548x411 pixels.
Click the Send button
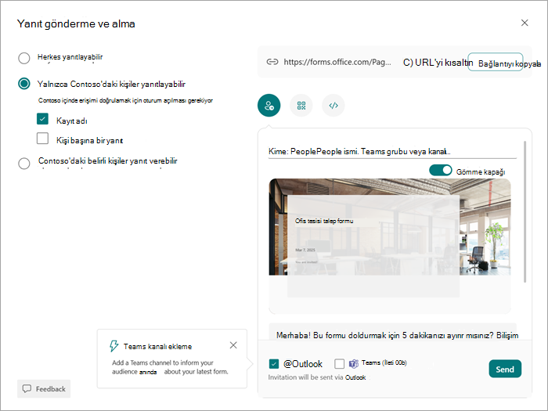[x=505, y=369]
